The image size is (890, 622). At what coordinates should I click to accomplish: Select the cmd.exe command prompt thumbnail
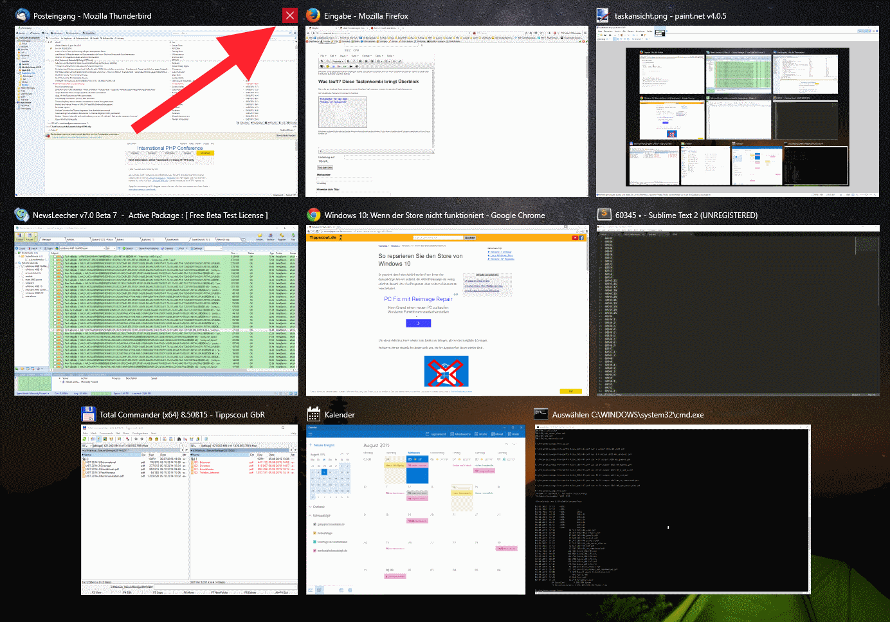672,509
